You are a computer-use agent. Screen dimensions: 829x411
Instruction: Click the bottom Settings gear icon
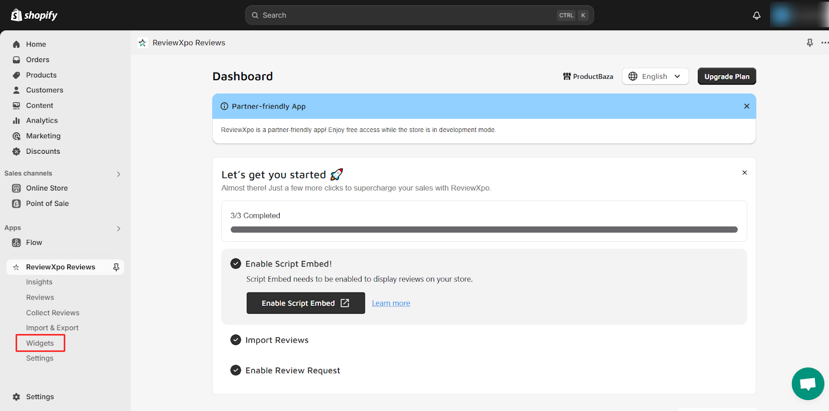pos(17,397)
